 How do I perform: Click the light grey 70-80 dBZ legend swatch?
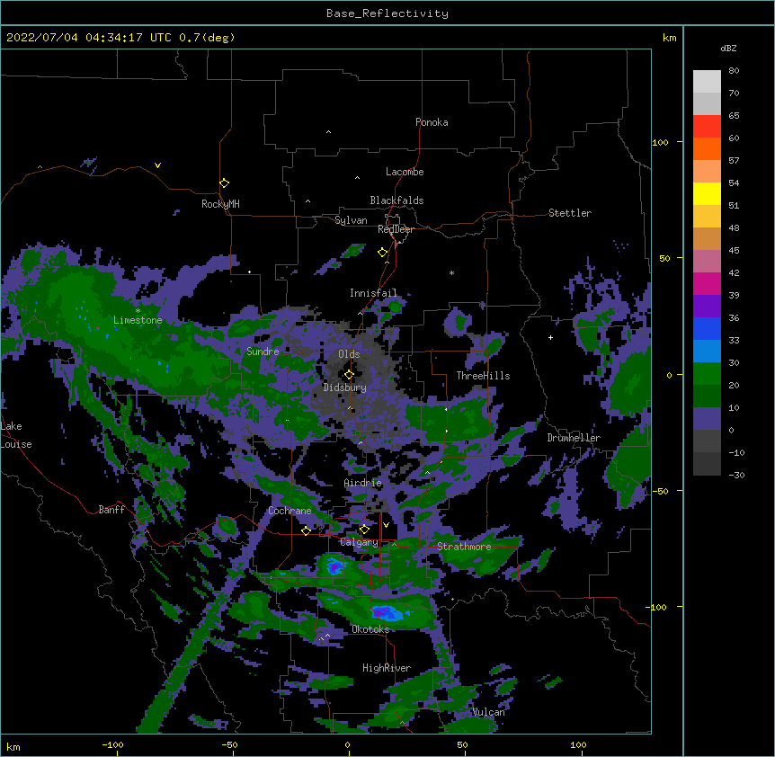(x=707, y=82)
